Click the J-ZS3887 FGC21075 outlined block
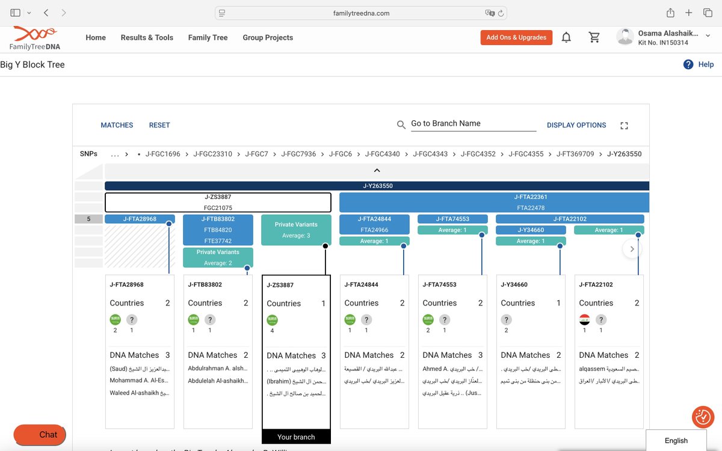722x451 pixels. [x=218, y=202]
